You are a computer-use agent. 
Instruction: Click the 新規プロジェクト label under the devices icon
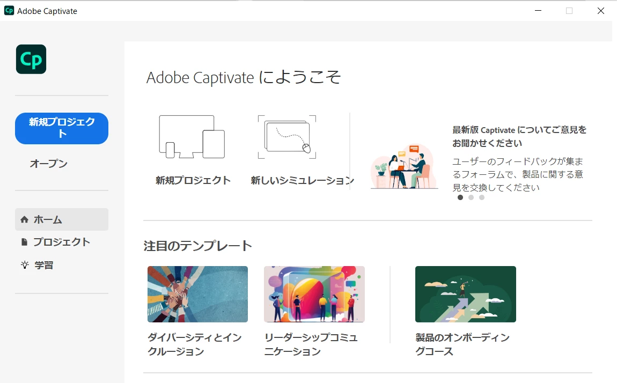[193, 180]
